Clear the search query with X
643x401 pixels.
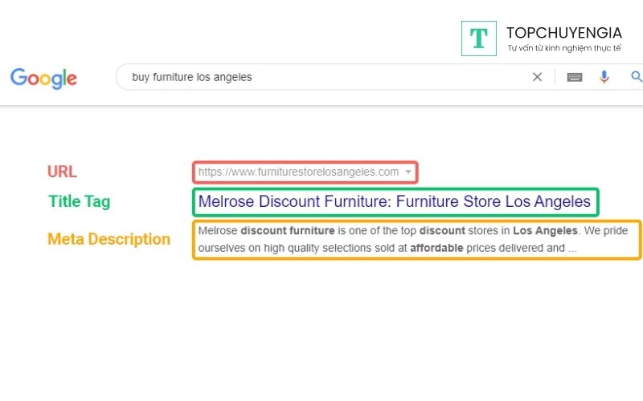coord(537,77)
